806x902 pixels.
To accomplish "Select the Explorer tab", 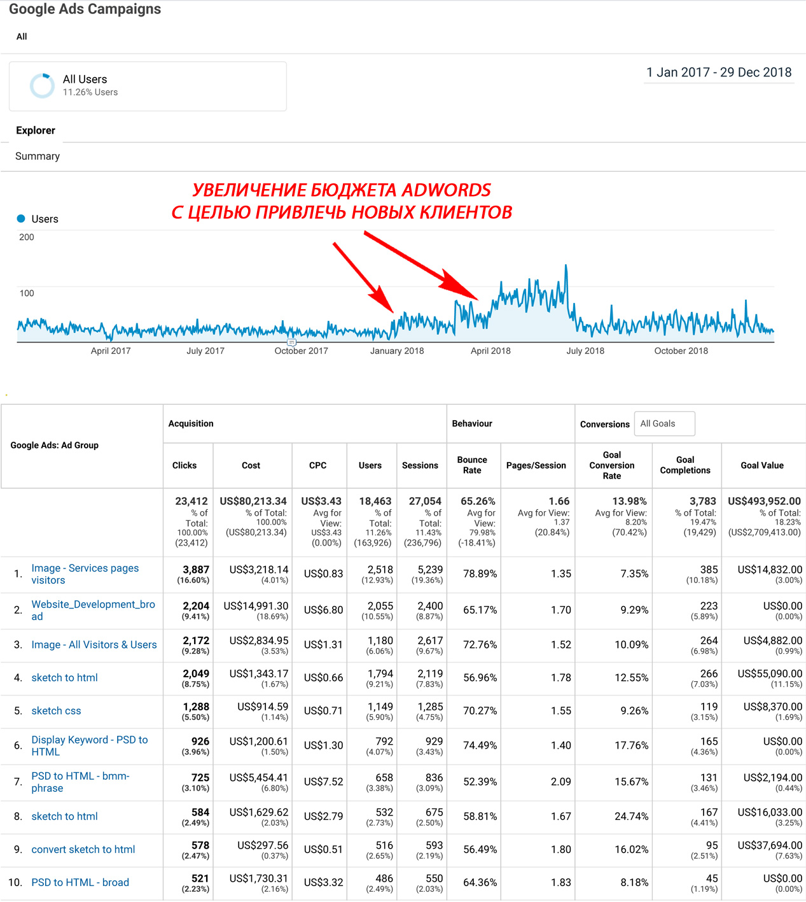I will point(36,130).
